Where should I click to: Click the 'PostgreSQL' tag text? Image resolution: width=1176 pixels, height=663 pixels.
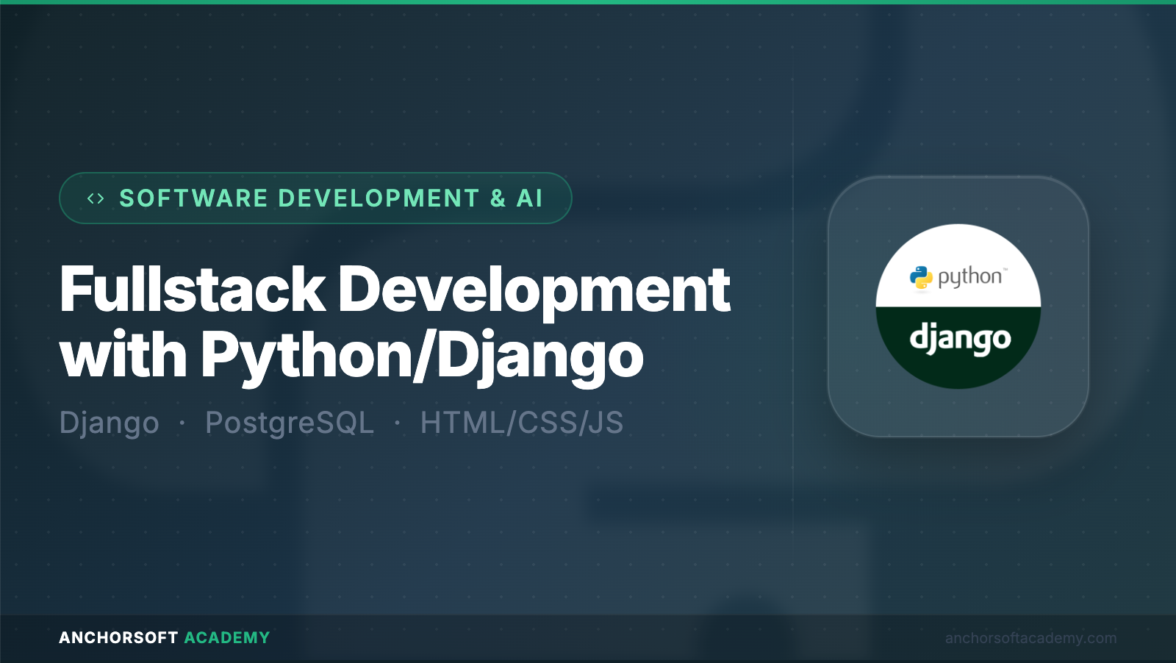[290, 423]
